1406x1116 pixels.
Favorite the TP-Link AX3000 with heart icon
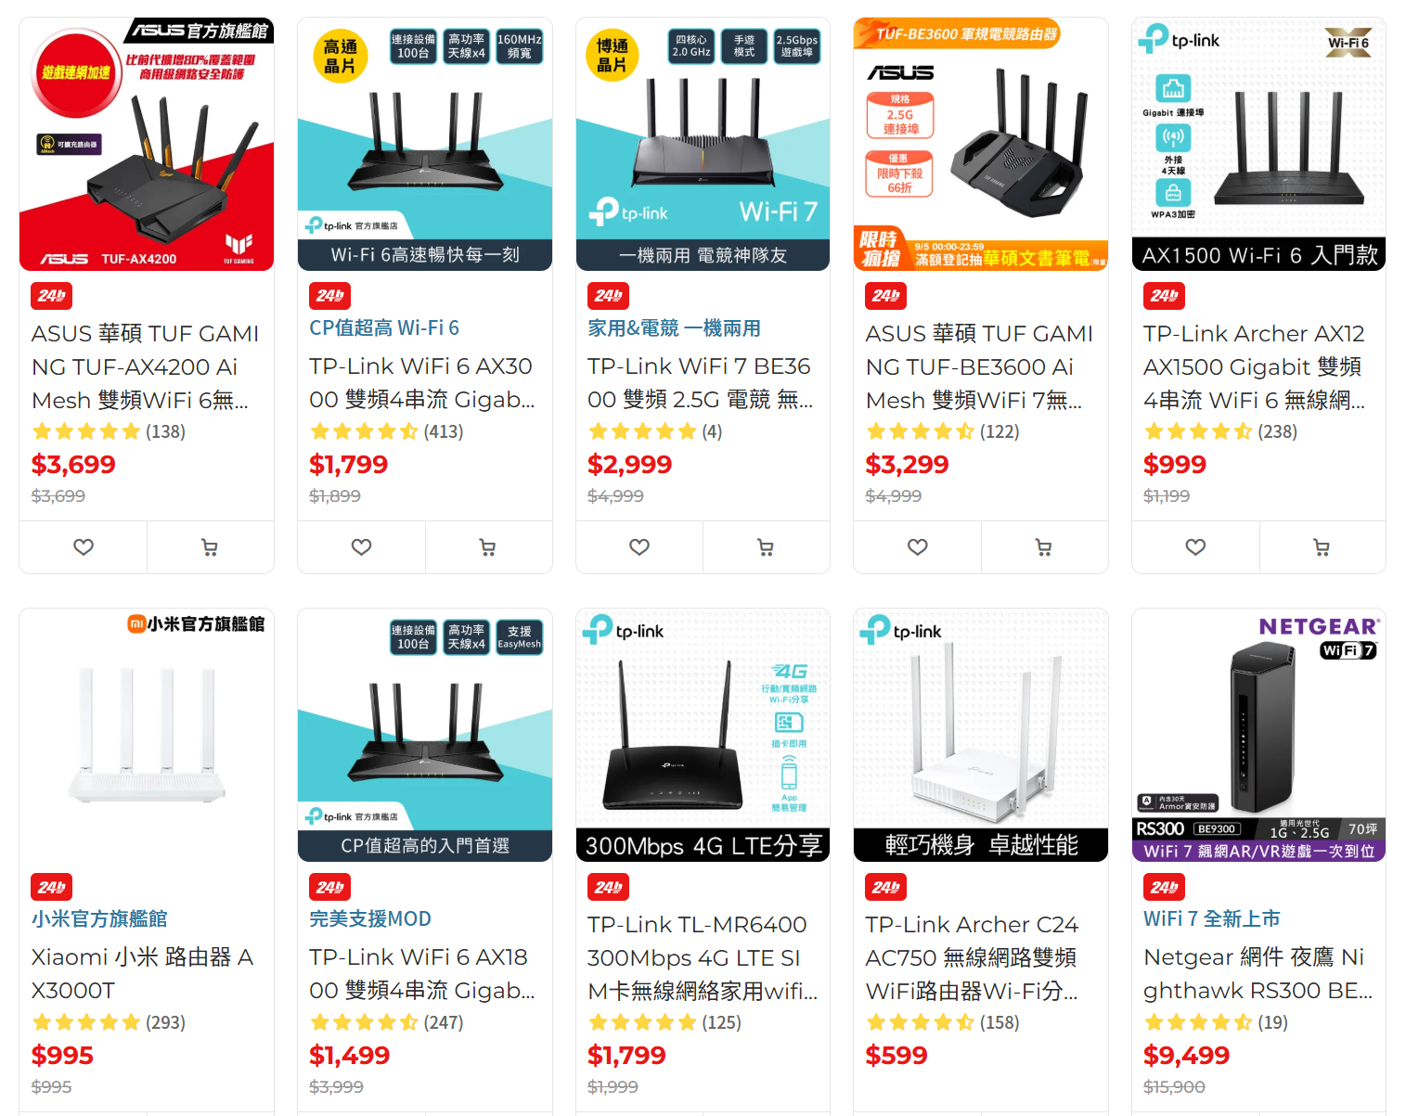tap(361, 547)
